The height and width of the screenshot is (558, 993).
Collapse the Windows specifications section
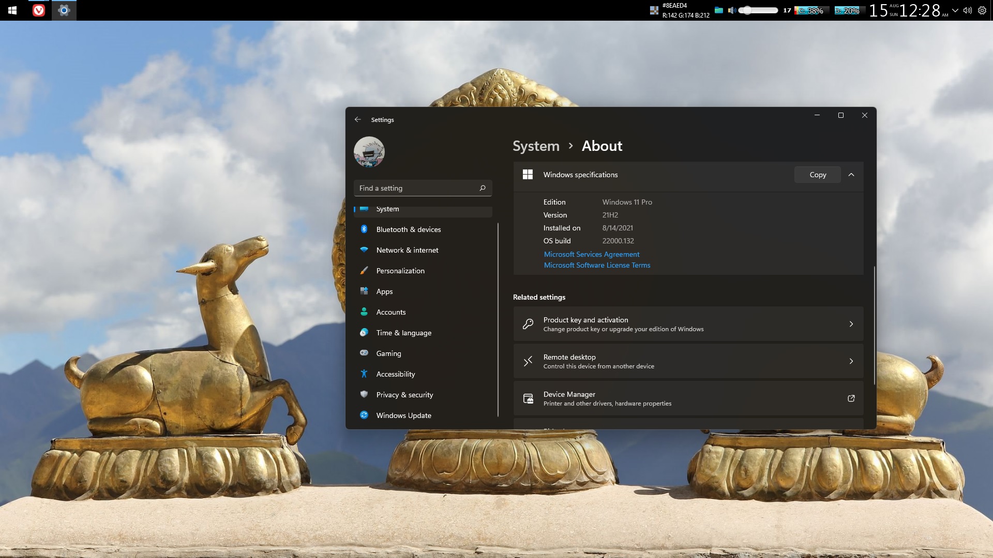coord(851,175)
